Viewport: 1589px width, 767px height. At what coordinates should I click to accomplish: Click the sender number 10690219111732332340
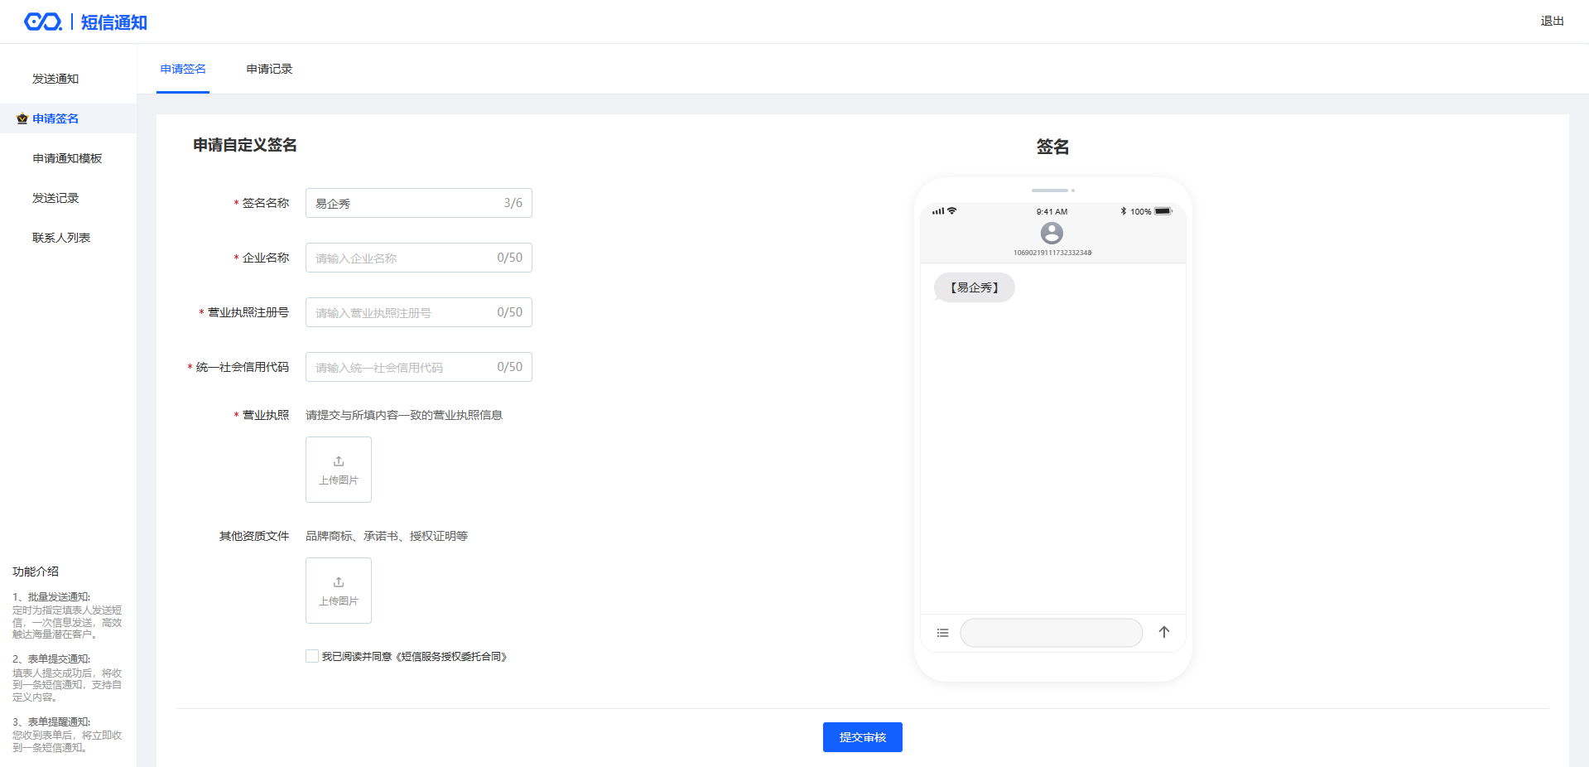[x=1052, y=253]
